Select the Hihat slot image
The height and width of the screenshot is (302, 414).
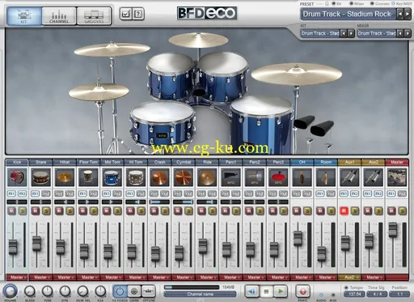click(x=65, y=177)
